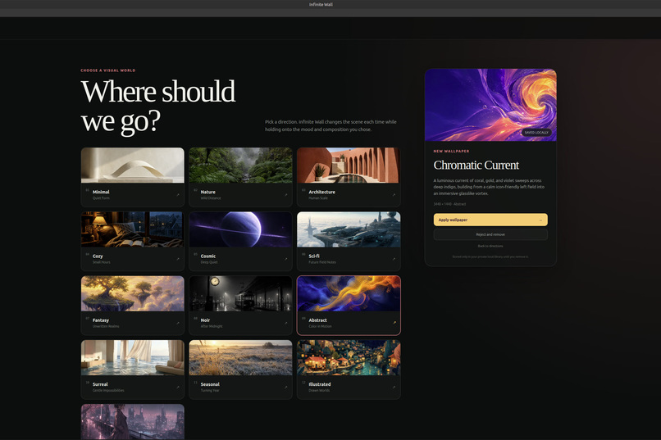Click the highlighted arrow on the Abstract card
The height and width of the screenshot is (440, 661).
point(394,323)
